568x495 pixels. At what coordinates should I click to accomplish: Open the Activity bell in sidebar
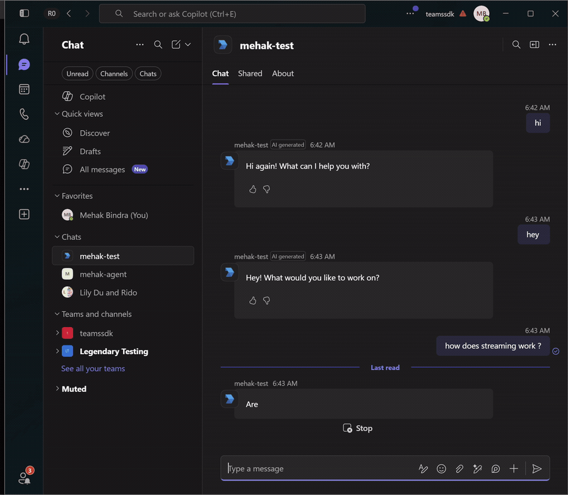click(x=24, y=39)
